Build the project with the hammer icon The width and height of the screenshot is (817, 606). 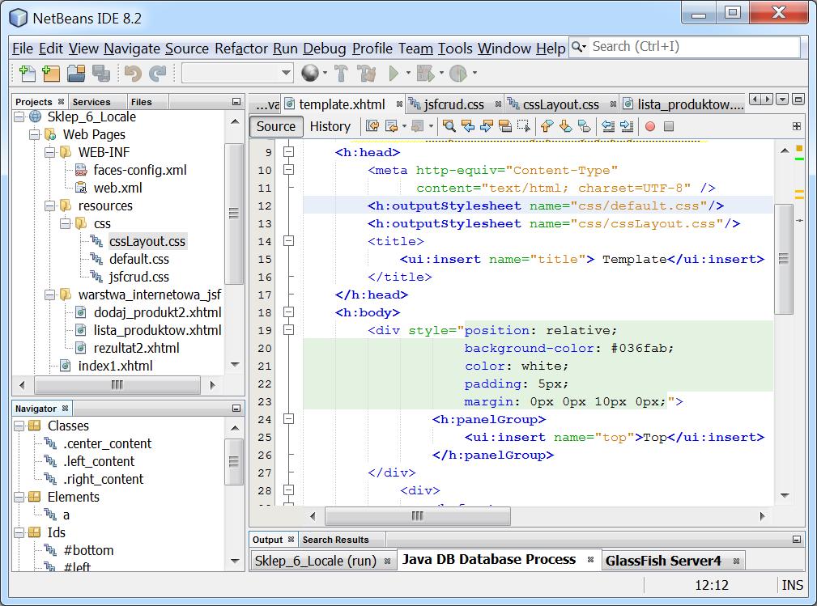[341, 74]
